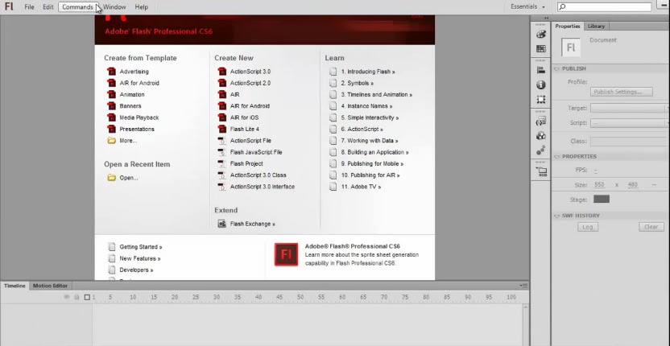Click the FPS value in Properties
The image size is (670, 346).
click(x=595, y=170)
